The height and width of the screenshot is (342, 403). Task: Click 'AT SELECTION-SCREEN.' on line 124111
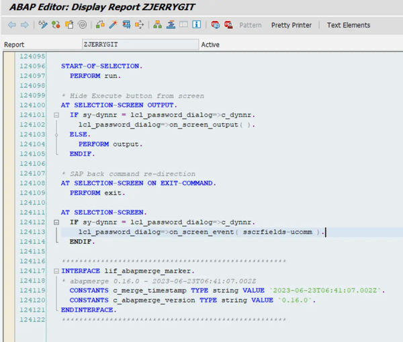click(103, 212)
